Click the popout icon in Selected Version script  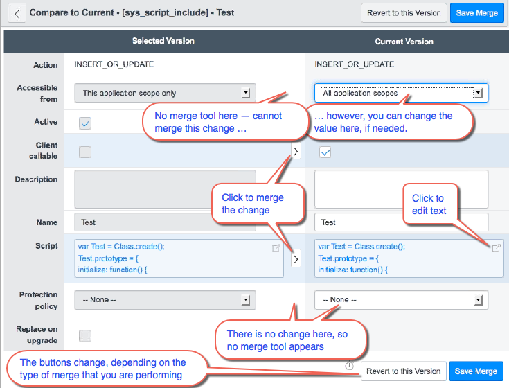point(276,248)
